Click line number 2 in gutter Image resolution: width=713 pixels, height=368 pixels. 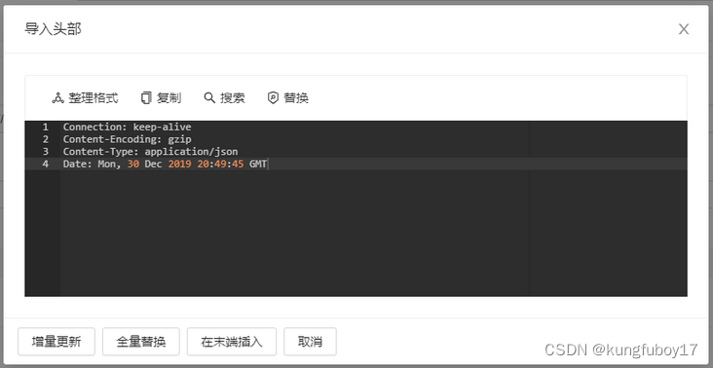pos(45,139)
